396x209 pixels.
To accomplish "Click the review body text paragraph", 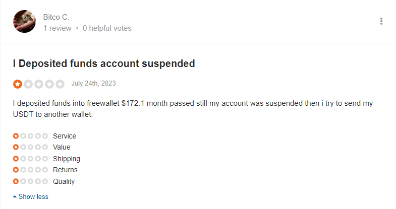I will (x=192, y=109).
